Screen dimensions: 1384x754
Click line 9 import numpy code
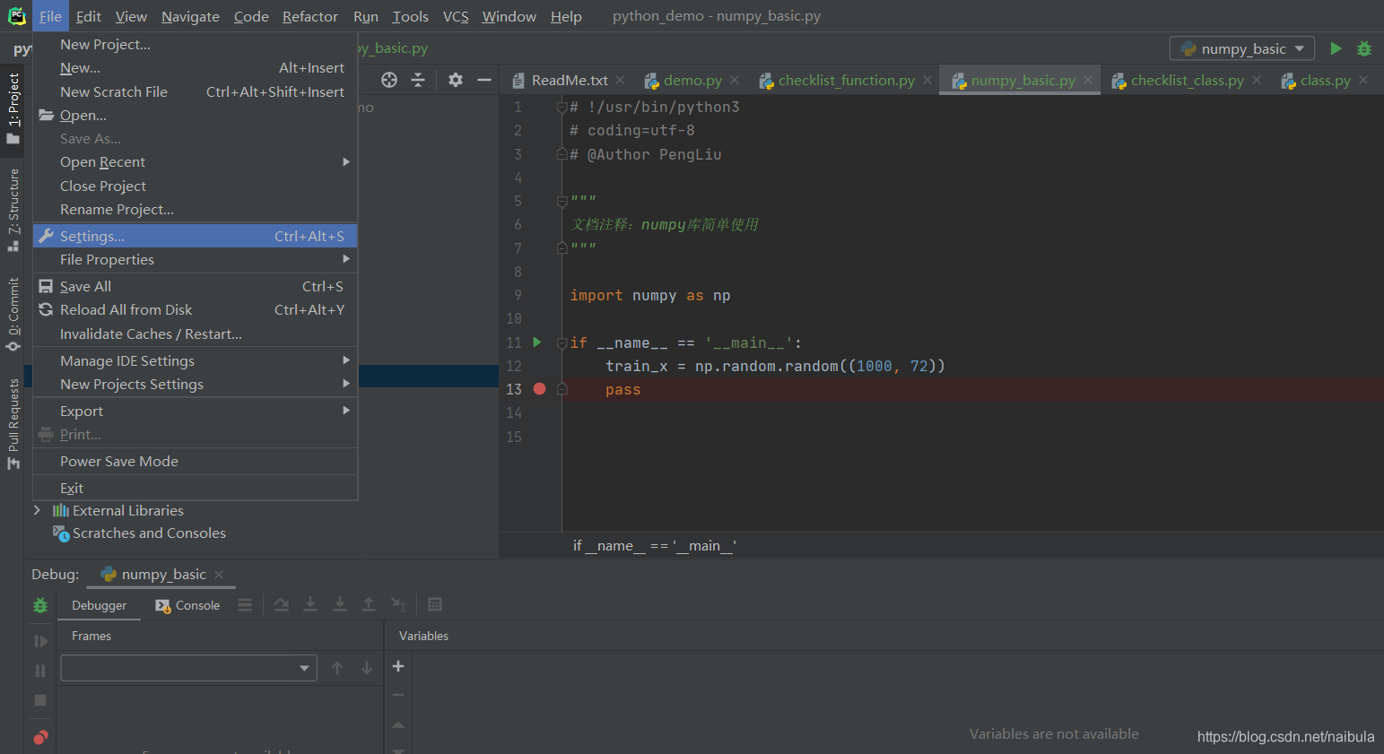coord(650,295)
